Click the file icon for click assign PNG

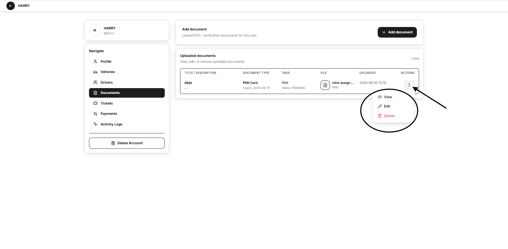click(325, 85)
